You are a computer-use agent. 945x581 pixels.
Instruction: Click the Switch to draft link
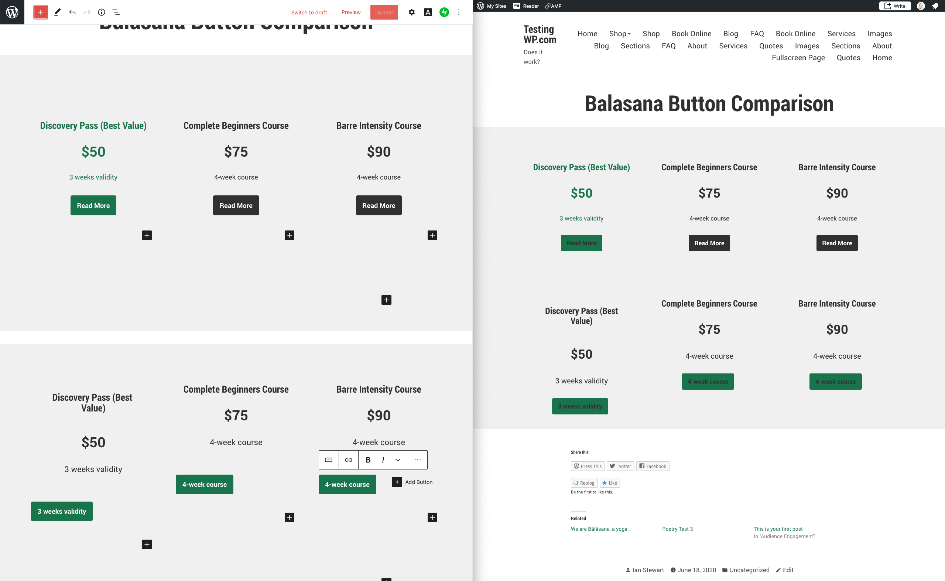pyautogui.click(x=309, y=12)
